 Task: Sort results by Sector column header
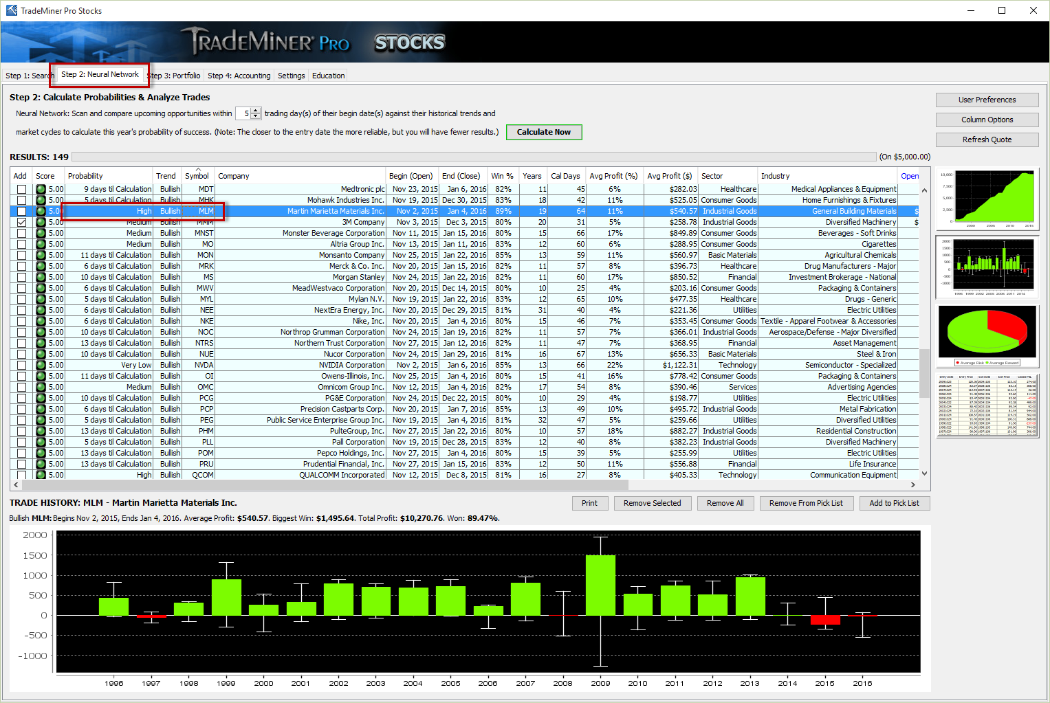728,176
